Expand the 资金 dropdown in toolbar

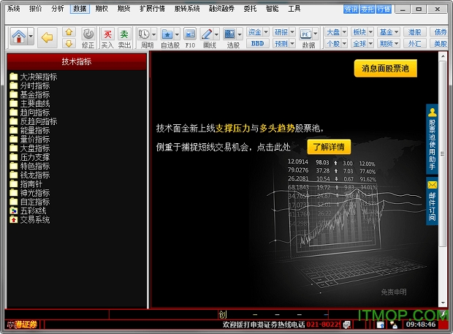tap(257, 32)
